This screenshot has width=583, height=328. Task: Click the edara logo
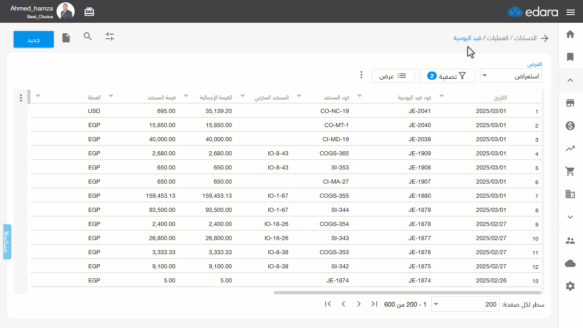(x=533, y=12)
